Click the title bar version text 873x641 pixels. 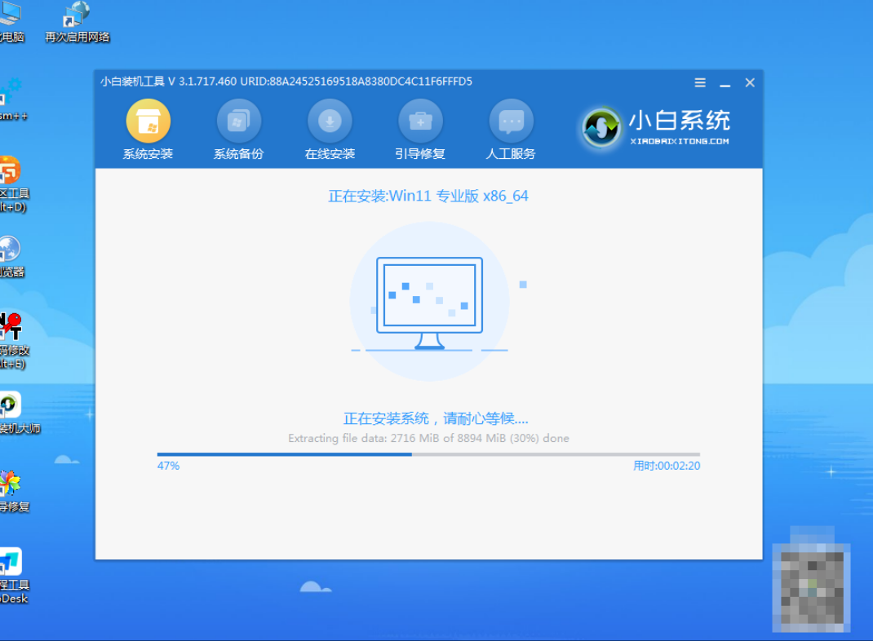click(x=286, y=82)
